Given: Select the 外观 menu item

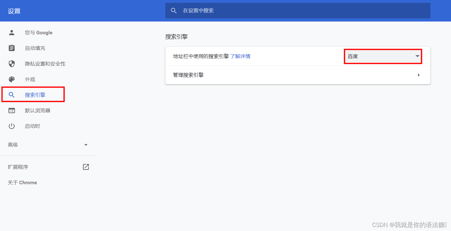Looking at the screenshot, I should [x=30, y=79].
